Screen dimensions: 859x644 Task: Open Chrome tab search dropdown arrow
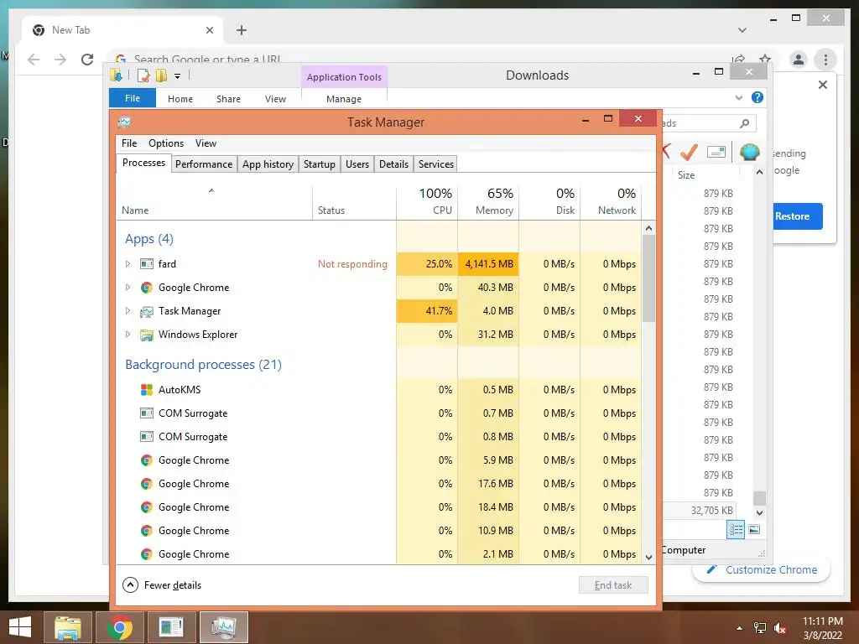742,30
